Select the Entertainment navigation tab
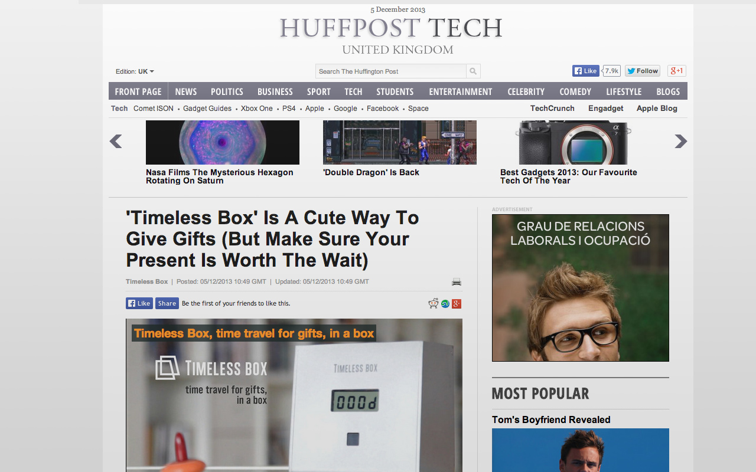The image size is (756, 472). click(460, 91)
